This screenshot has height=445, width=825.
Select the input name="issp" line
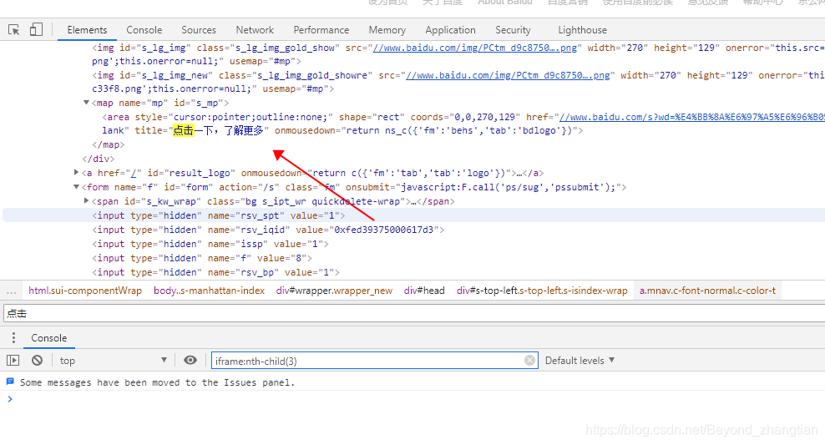pos(210,244)
